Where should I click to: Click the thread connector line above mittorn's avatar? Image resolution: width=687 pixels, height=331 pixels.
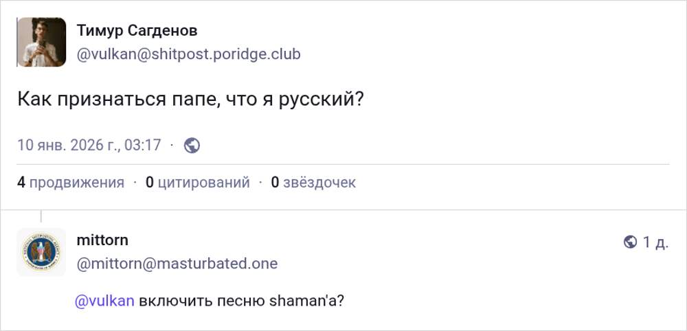(41, 216)
